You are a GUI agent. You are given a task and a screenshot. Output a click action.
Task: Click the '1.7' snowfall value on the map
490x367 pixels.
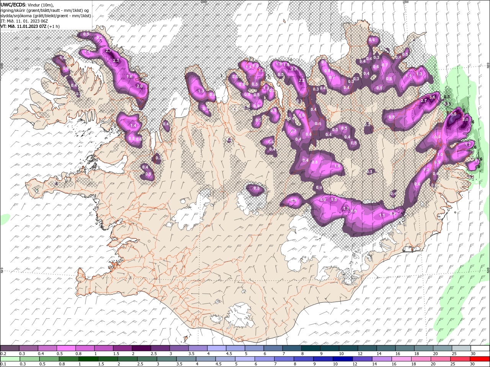click(x=467, y=145)
